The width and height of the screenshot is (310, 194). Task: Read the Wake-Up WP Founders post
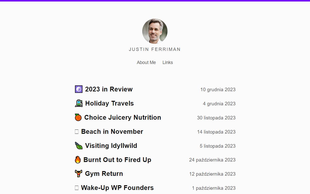point(117,188)
